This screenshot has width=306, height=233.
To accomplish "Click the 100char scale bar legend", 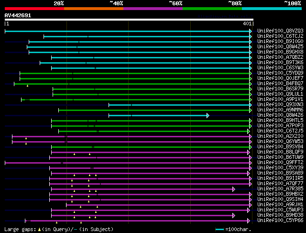I will [233, 229].
